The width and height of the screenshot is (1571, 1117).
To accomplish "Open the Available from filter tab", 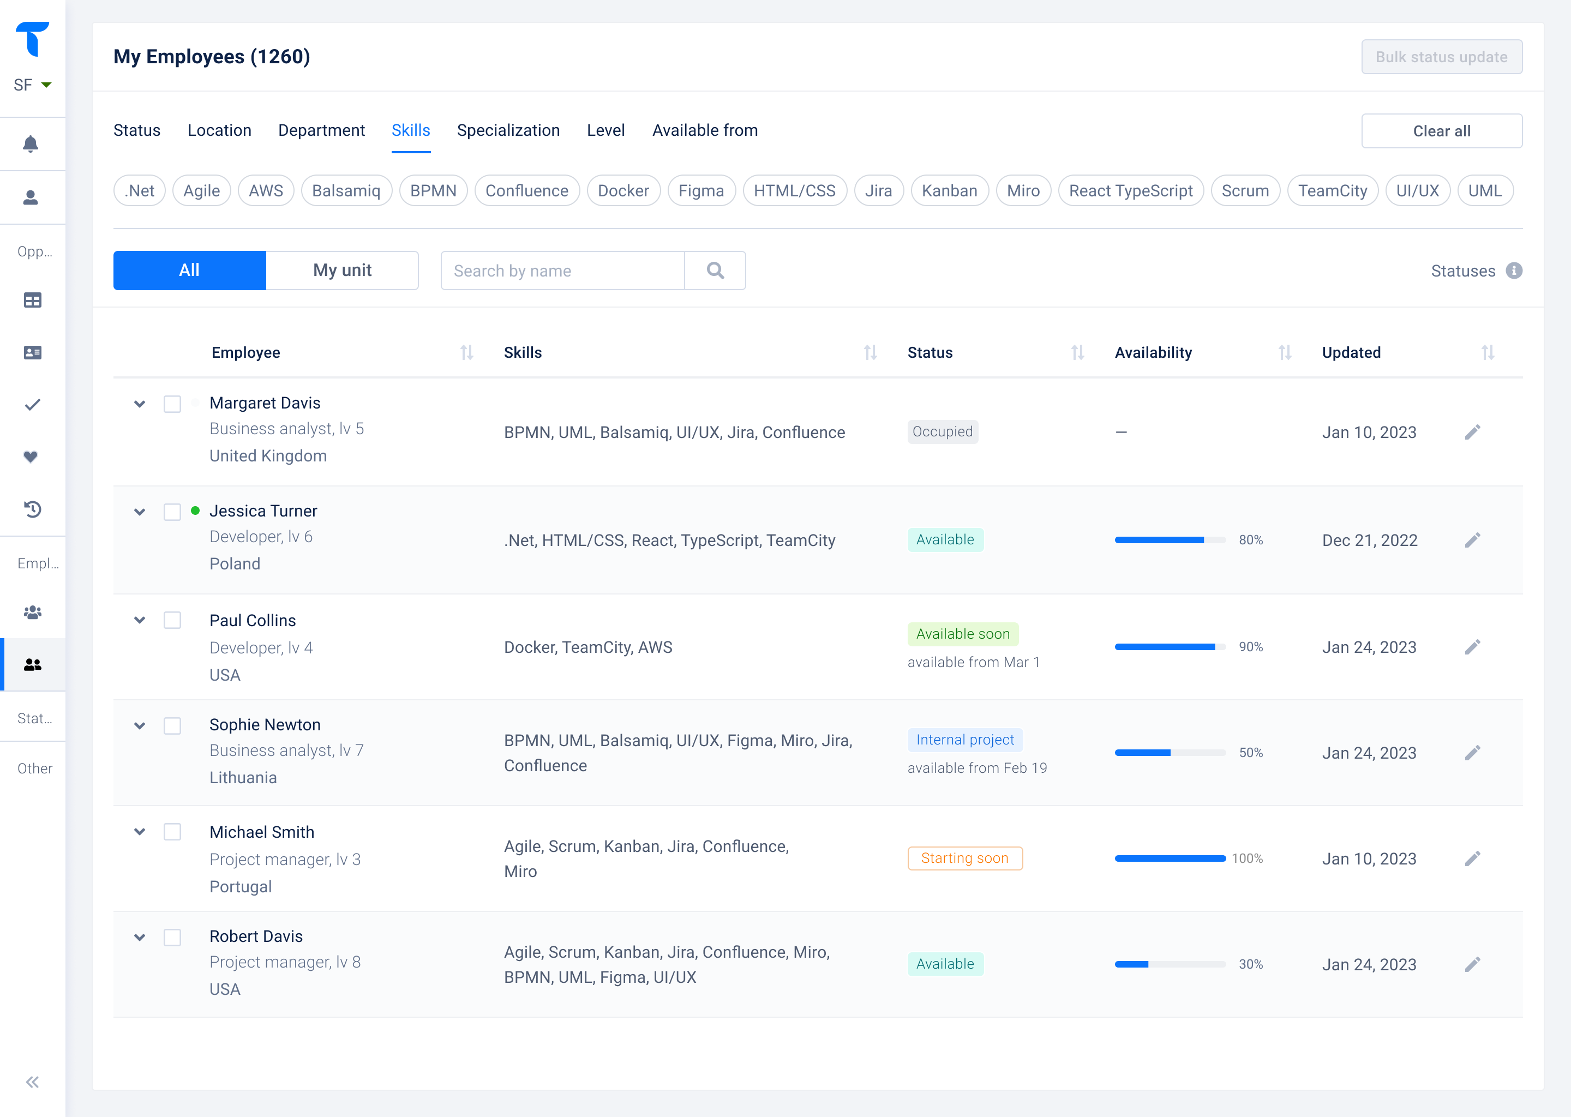I will [x=705, y=130].
